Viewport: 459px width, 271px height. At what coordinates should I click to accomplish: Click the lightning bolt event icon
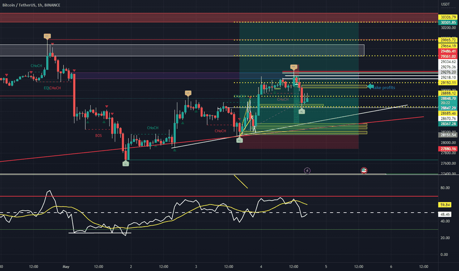click(307, 170)
